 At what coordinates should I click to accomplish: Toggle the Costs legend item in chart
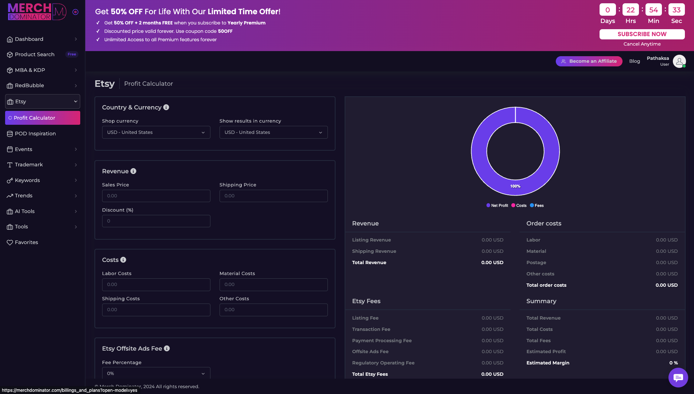click(519, 206)
